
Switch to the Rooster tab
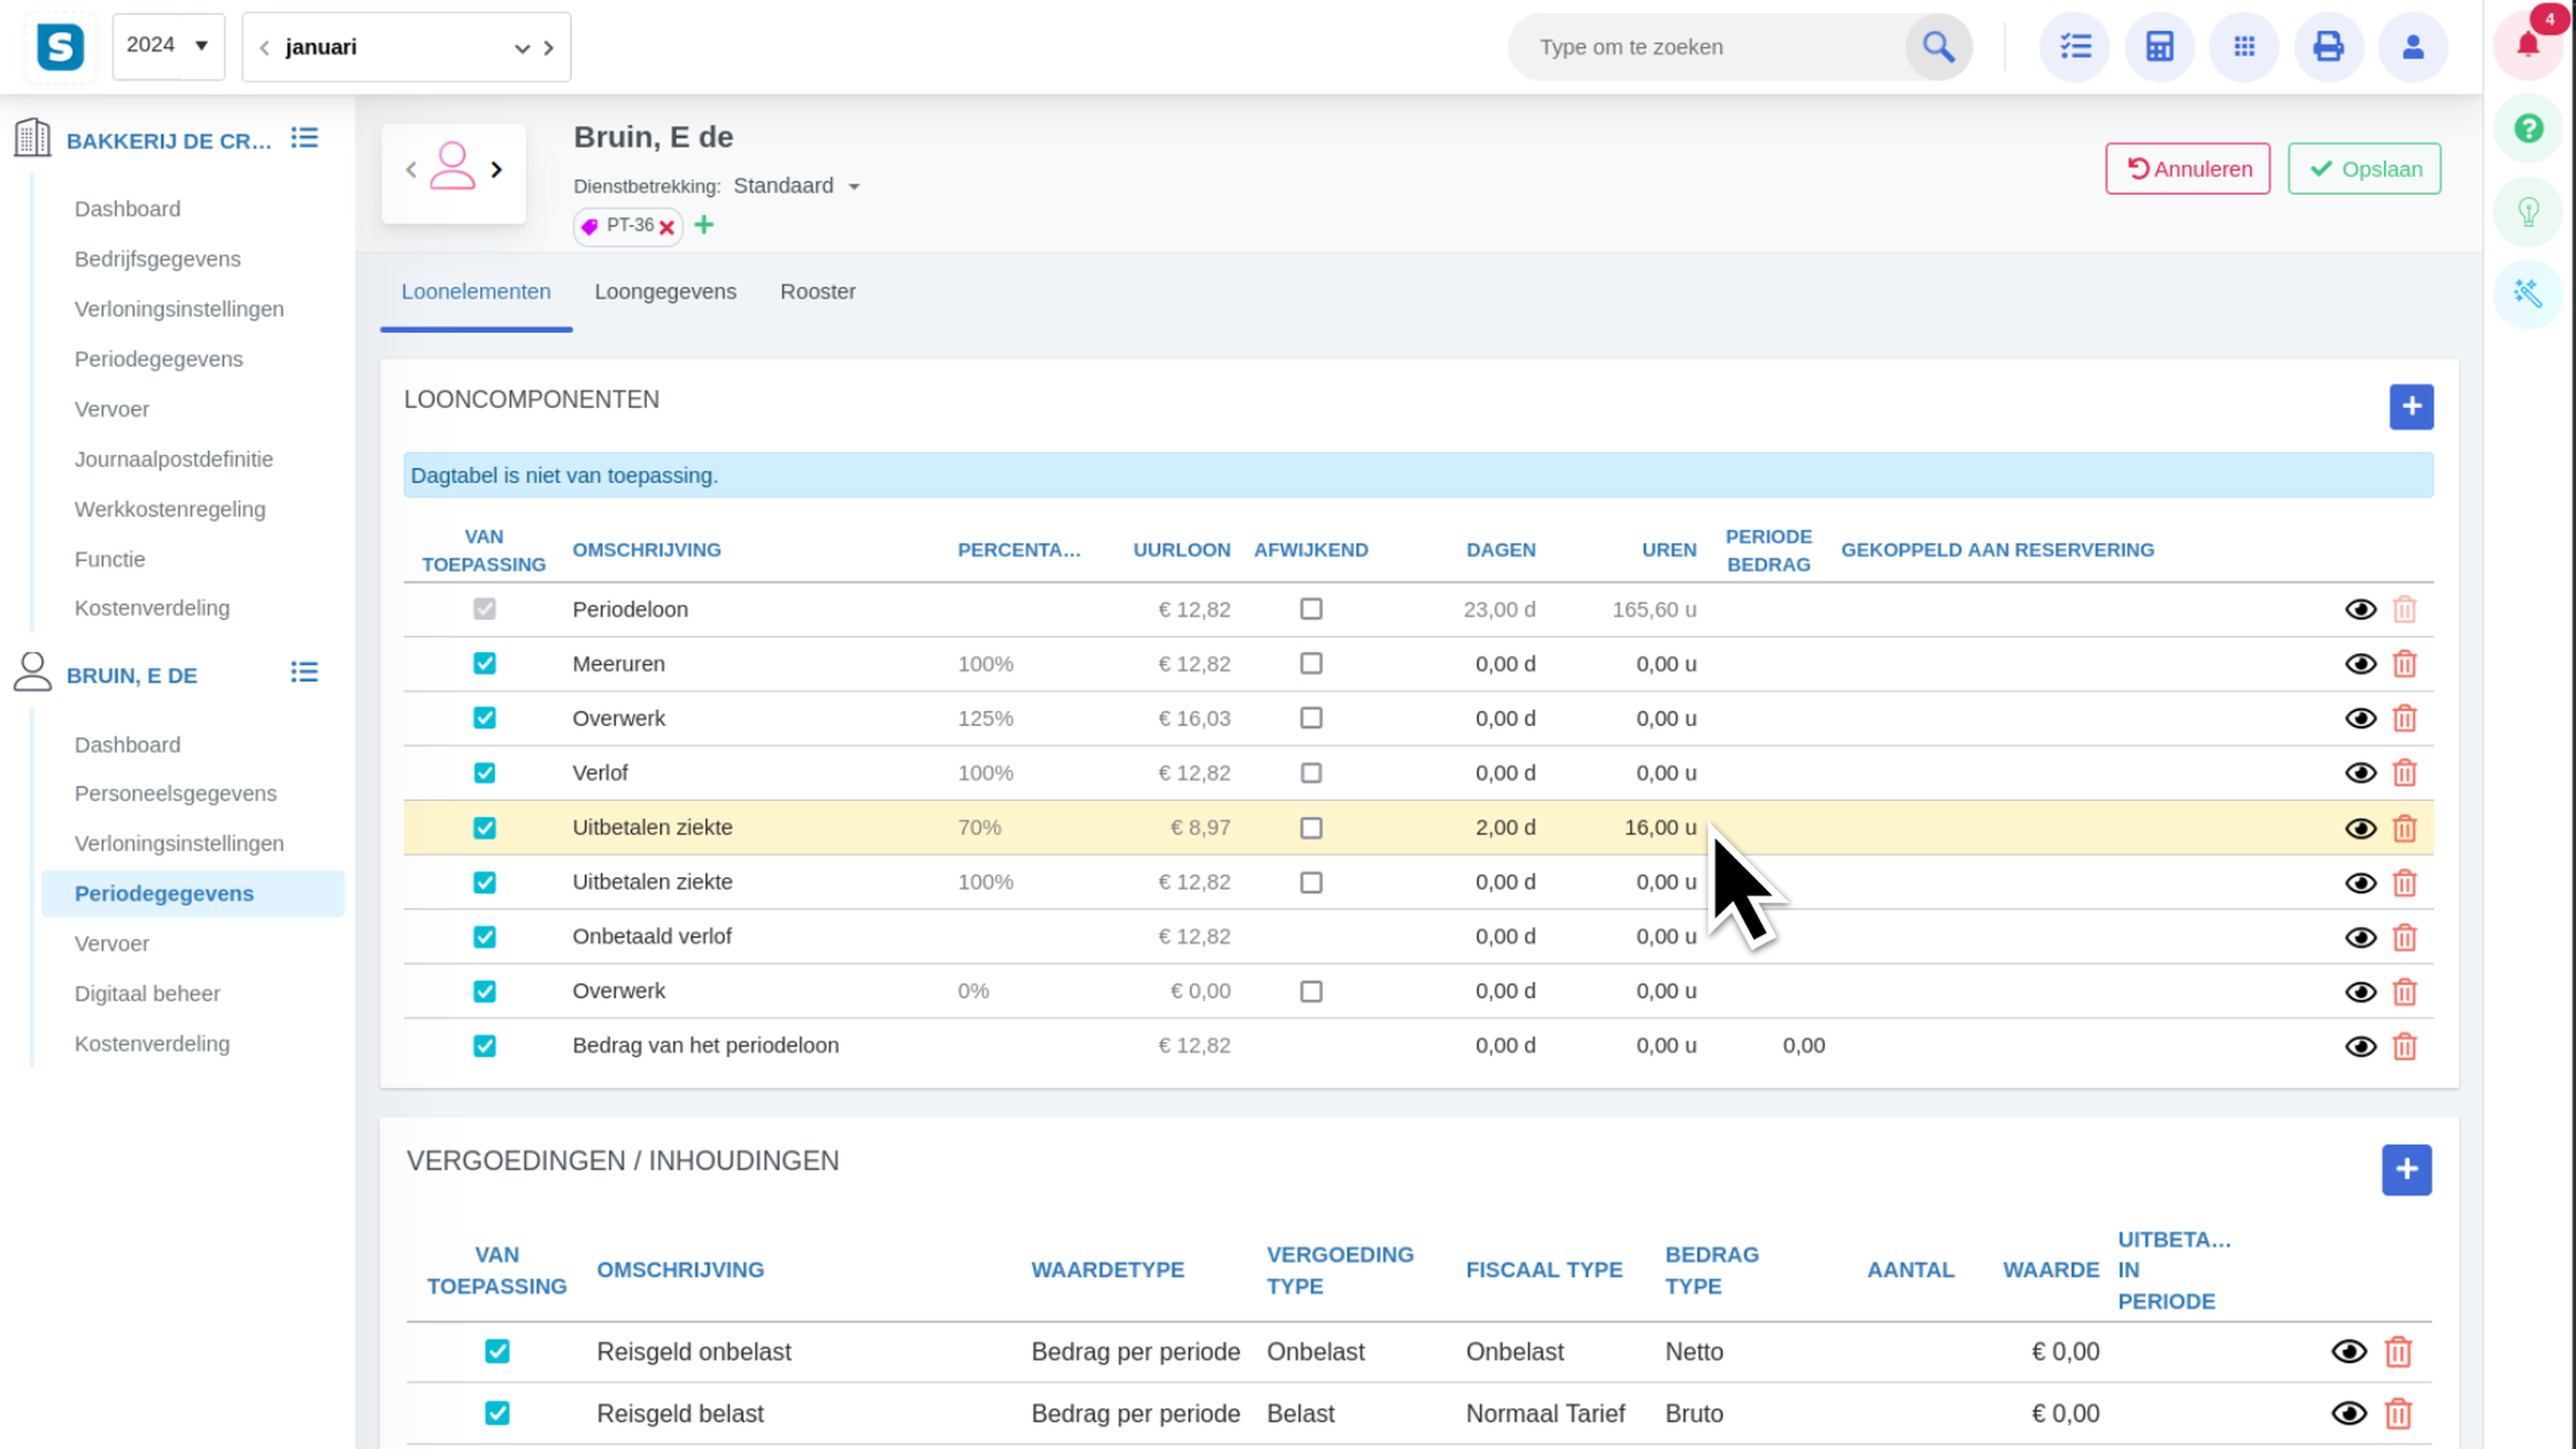[818, 292]
